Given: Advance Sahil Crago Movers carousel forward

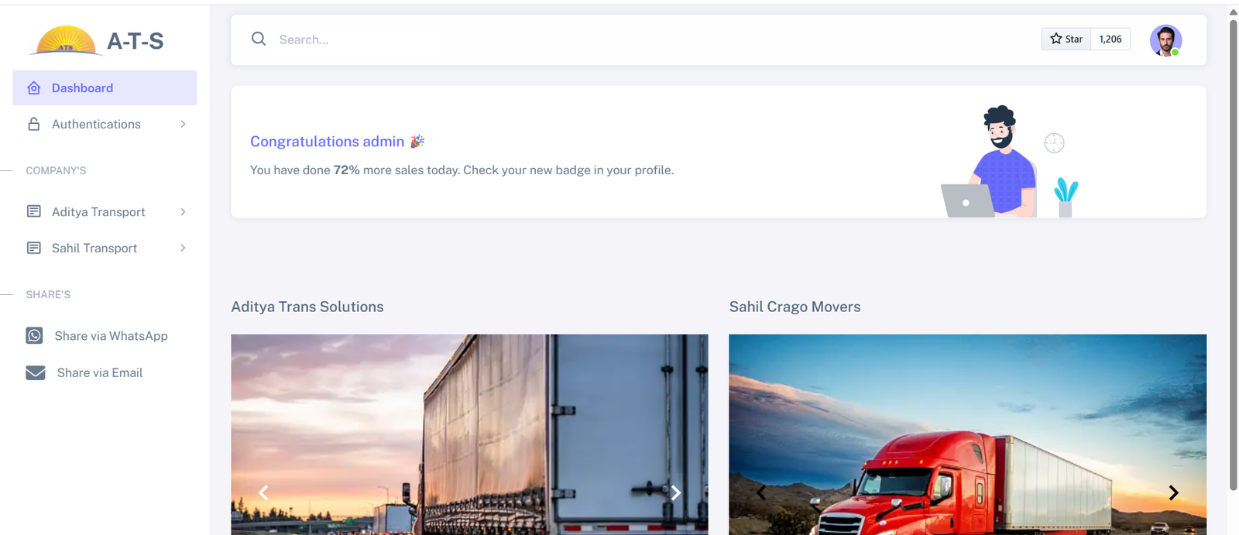Looking at the screenshot, I should pyautogui.click(x=1173, y=492).
